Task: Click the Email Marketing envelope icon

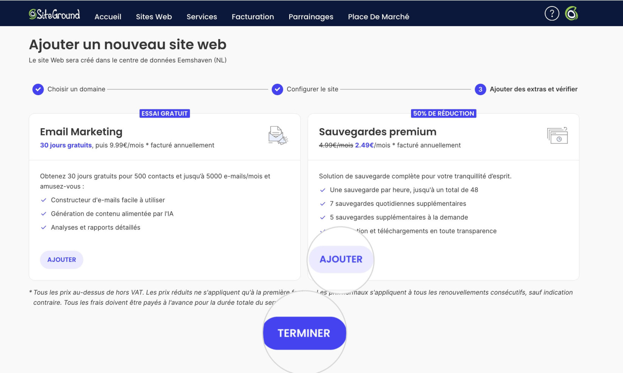Action: pos(278,136)
